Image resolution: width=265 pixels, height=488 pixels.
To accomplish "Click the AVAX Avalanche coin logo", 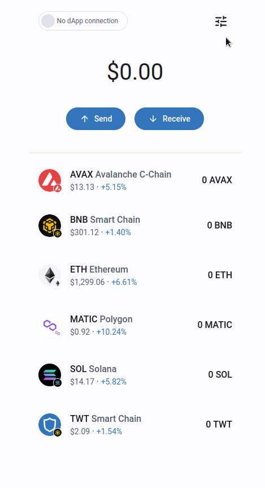I will (50, 180).
